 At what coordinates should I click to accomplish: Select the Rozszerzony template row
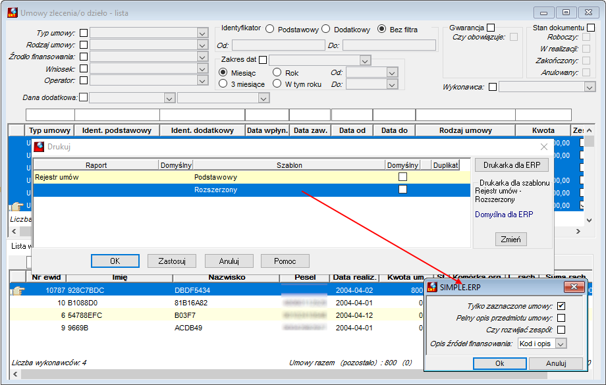point(252,190)
